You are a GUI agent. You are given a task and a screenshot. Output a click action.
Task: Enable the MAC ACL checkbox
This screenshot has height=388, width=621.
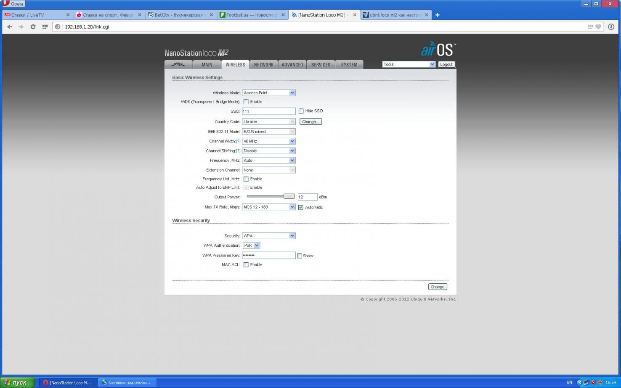coord(246,265)
